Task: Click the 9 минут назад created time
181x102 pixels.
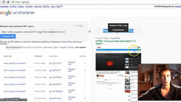Action: 40,91
